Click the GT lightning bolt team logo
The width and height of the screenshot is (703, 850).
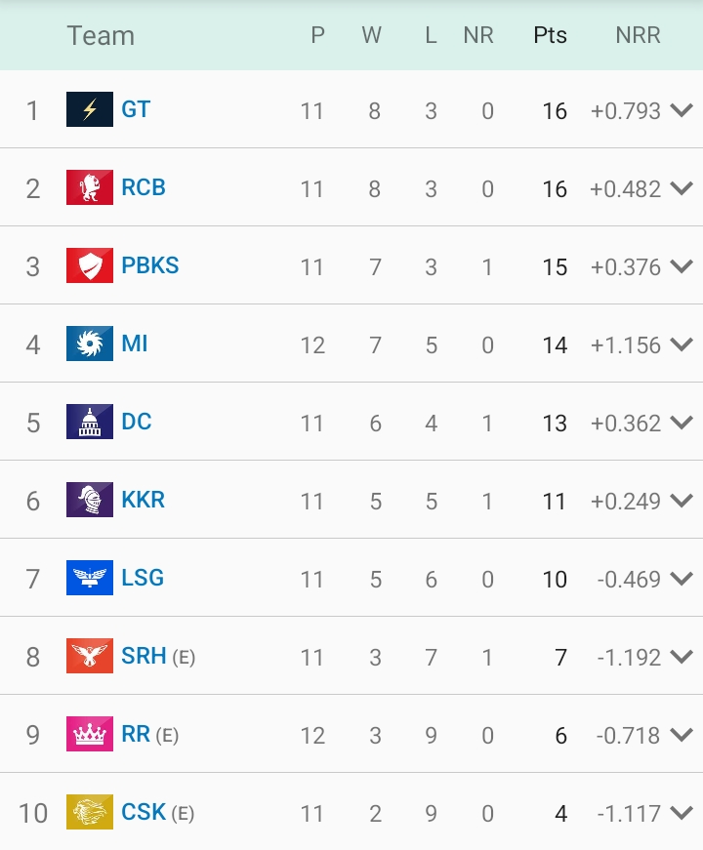[x=90, y=109]
